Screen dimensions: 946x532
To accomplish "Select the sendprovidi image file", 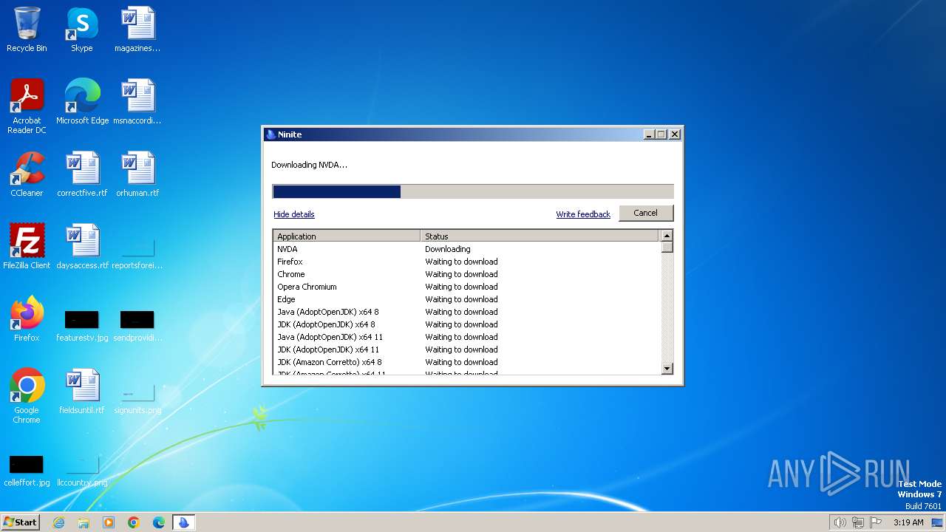I will pyautogui.click(x=137, y=325).
